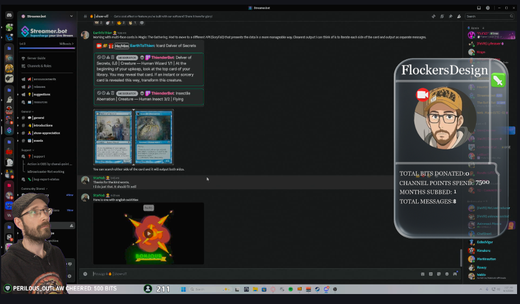Image resolution: width=520 pixels, height=304 pixels.
Task: Select member ExiledVigor in member list
Action: (485, 242)
